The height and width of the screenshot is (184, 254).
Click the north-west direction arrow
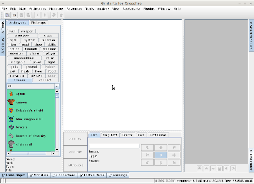pyautogui.click(x=147, y=148)
